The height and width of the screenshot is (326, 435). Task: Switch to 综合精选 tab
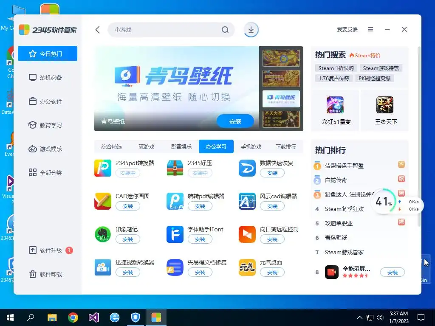112,146
